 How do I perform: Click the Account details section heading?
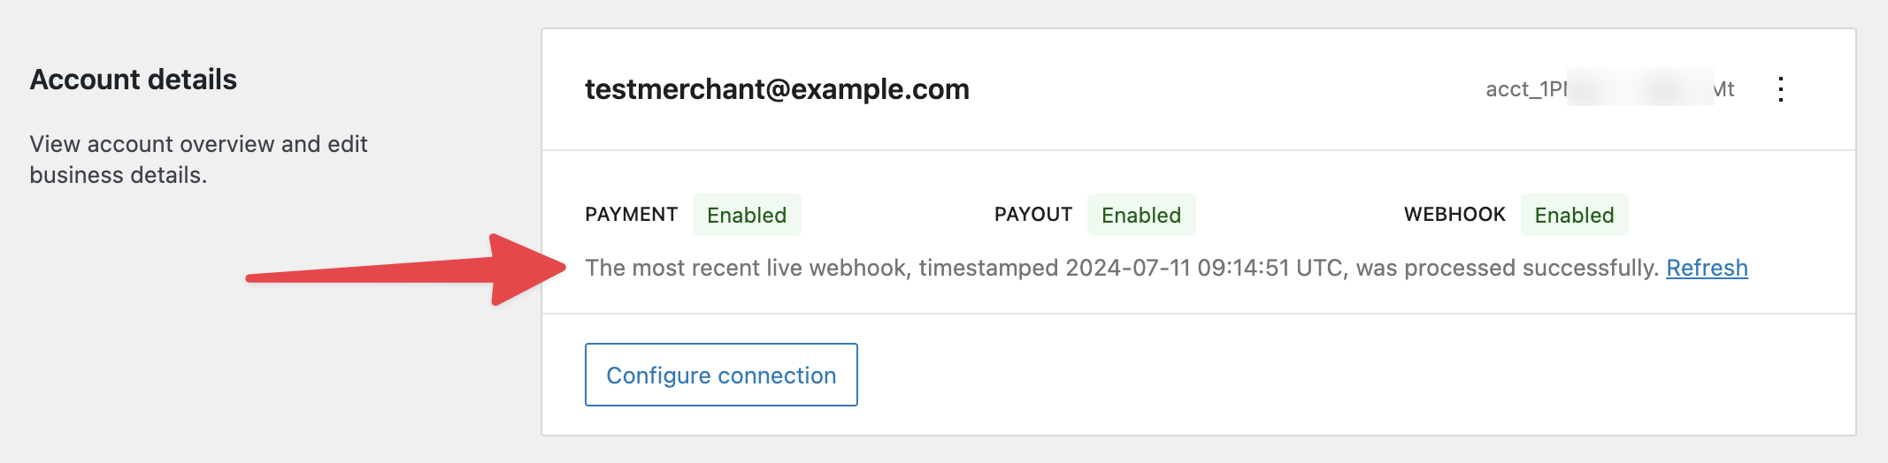(x=134, y=80)
